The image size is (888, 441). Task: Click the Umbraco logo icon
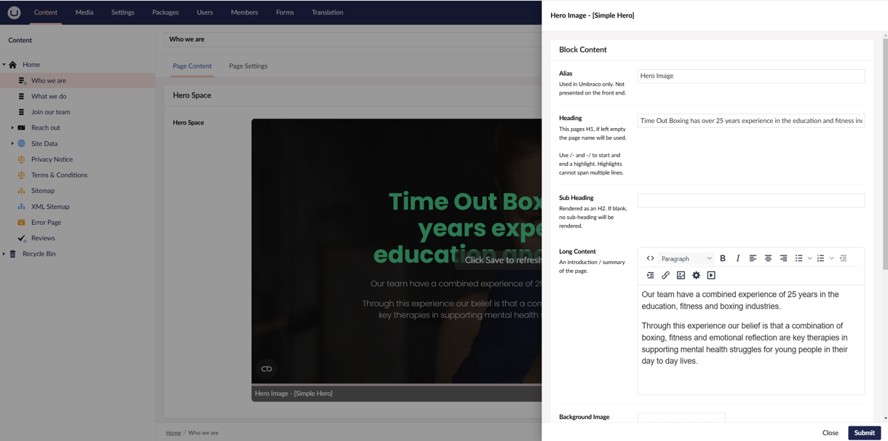13,12
